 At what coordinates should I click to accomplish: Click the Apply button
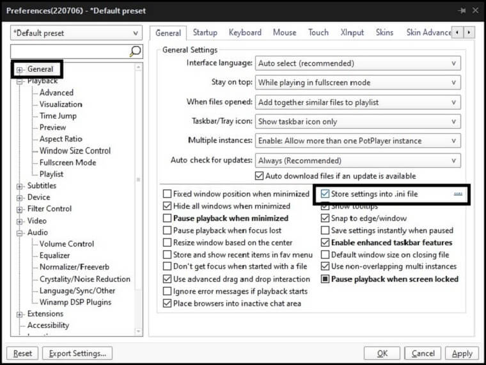(462, 353)
